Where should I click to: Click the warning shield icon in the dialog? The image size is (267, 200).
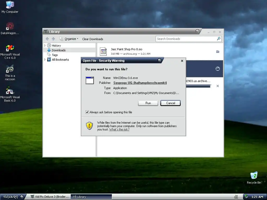pyautogui.click(x=89, y=126)
